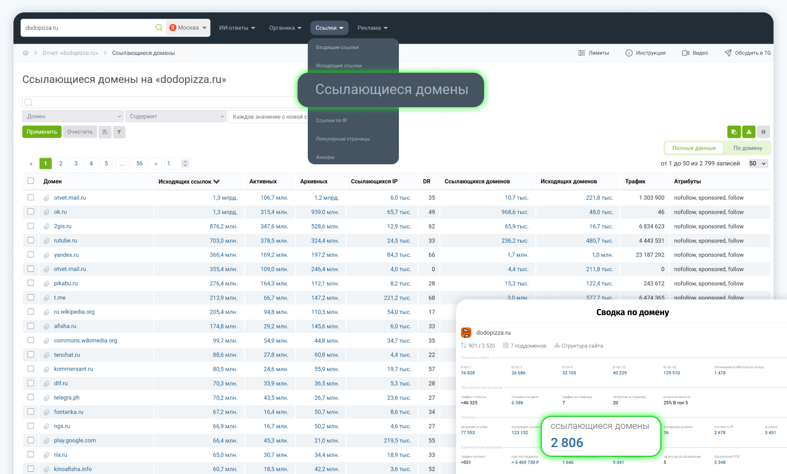Click the Видео camera icon

click(686, 53)
